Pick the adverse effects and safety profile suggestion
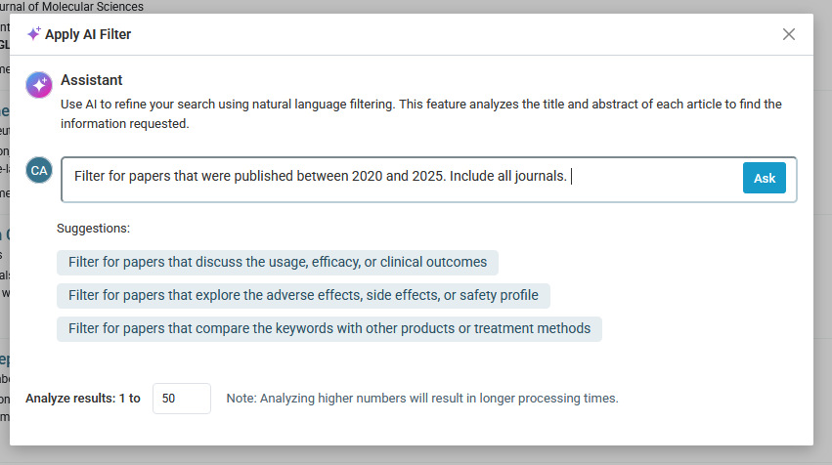832x465 pixels. pyautogui.click(x=303, y=295)
